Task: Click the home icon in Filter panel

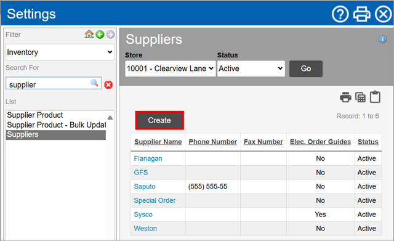Action: pyautogui.click(x=89, y=35)
